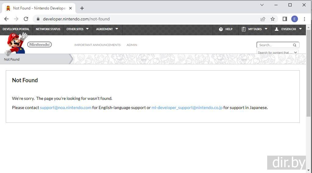Open the Chrome profile avatar E

tap(295, 19)
